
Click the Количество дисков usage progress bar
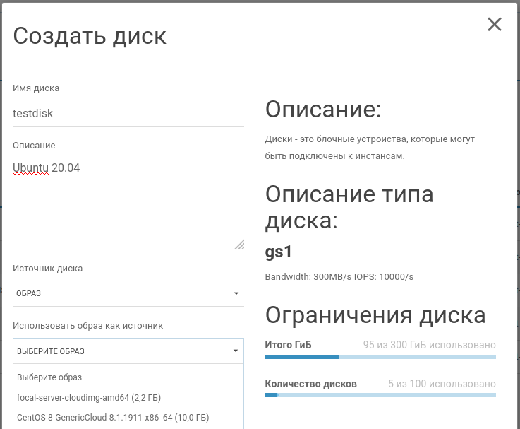380,395
